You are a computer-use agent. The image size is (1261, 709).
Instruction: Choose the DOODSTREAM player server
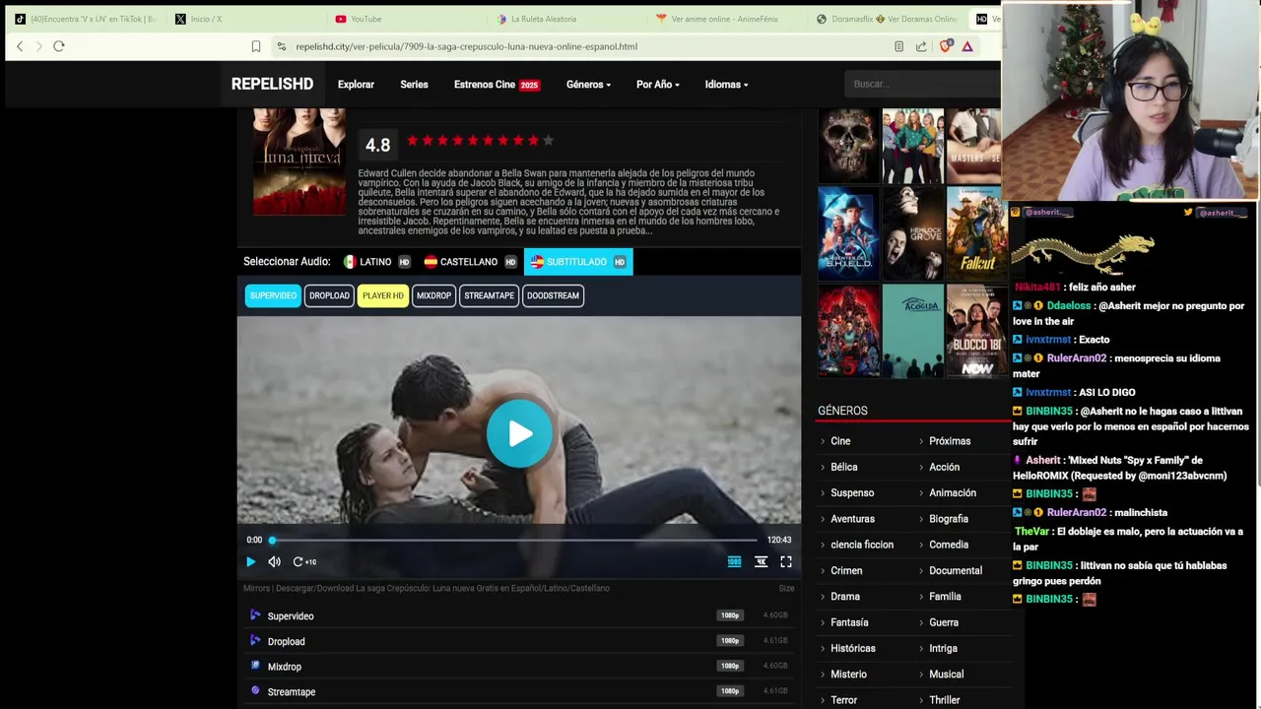click(x=553, y=295)
